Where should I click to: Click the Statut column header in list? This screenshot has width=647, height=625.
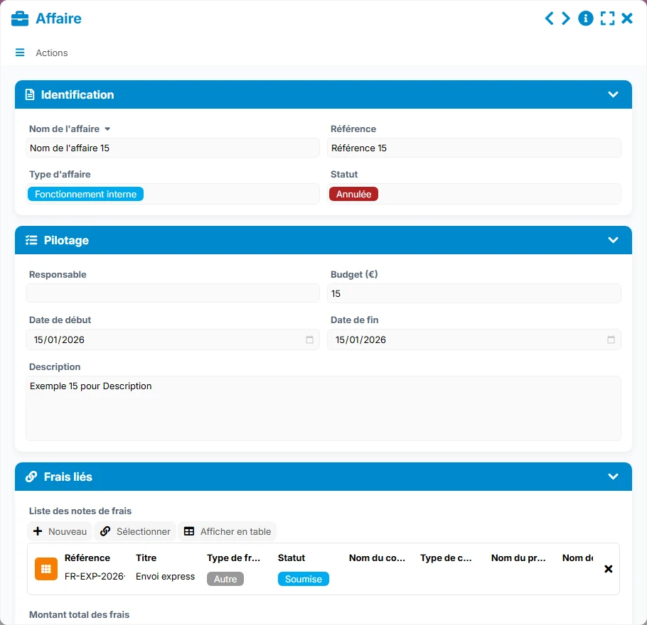pos(292,558)
